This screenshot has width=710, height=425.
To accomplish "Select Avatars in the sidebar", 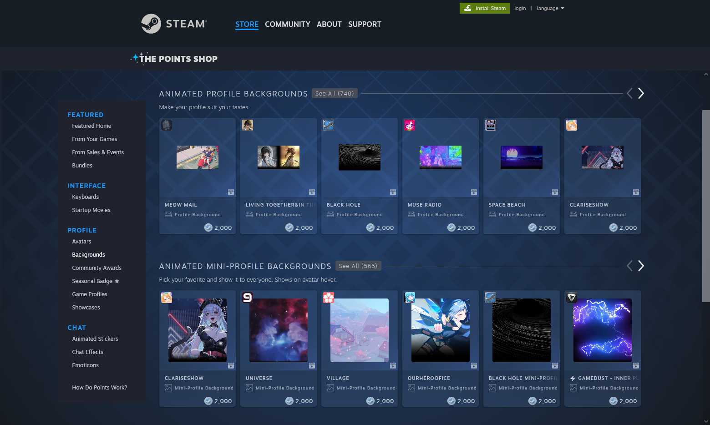I will point(81,242).
